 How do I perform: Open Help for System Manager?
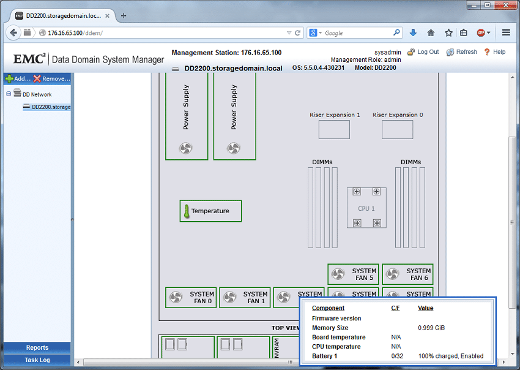click(494, 52)
